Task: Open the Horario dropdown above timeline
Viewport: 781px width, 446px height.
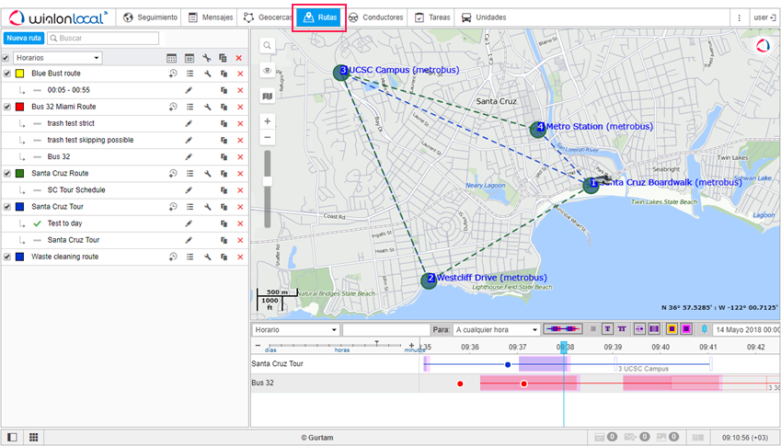Action: point(295,329)
